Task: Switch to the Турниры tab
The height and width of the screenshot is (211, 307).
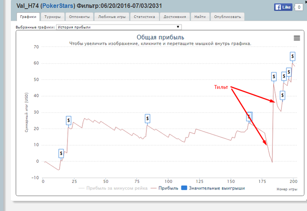Action: [x=53, y=17]
